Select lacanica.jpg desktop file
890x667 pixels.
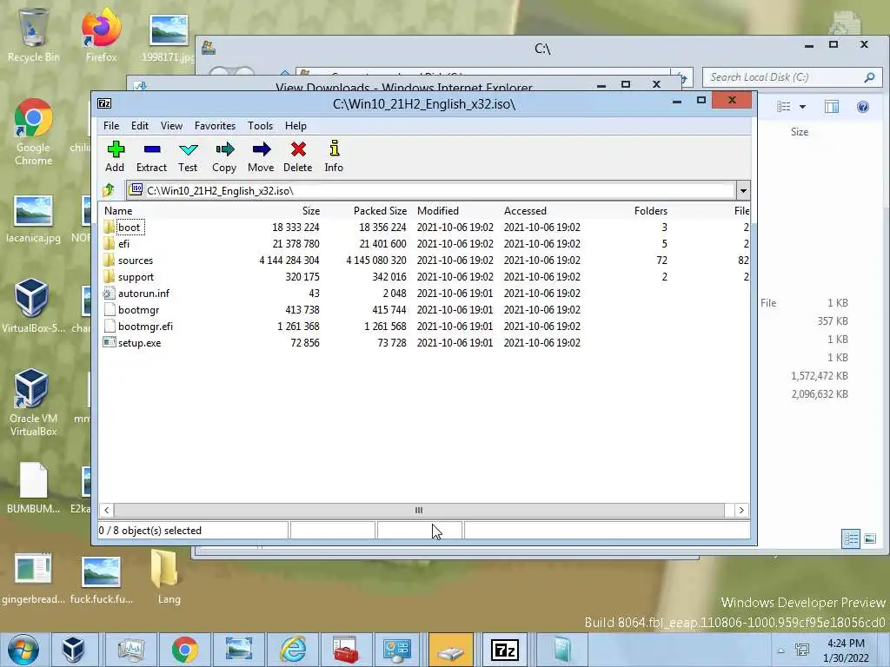pyautogui.click(x=33, y=219)
